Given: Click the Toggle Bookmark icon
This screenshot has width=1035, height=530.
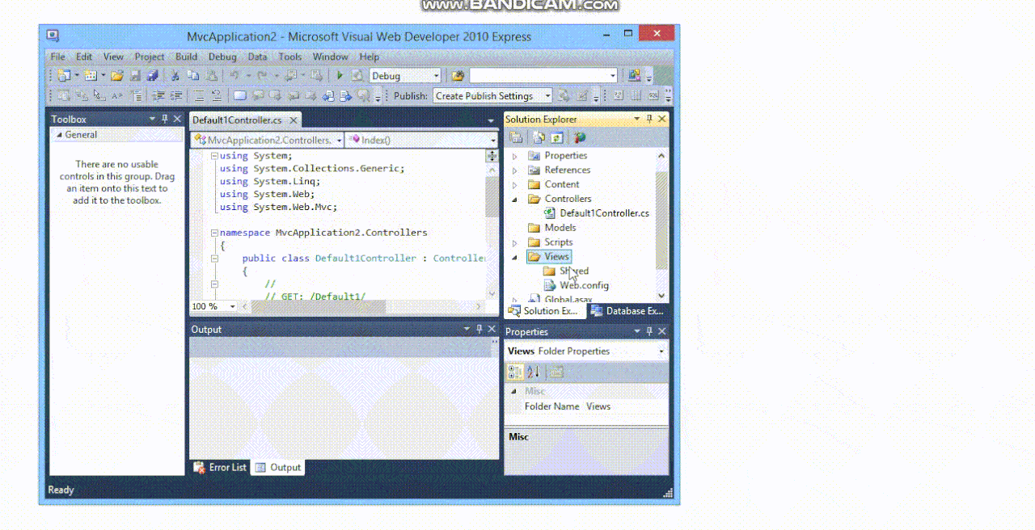Looking at the screenshot, I should (240, 95).
